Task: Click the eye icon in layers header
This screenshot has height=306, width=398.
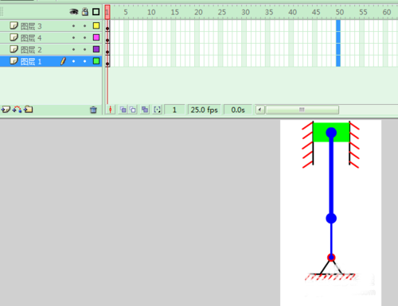Action: click(x=74, y=12)
